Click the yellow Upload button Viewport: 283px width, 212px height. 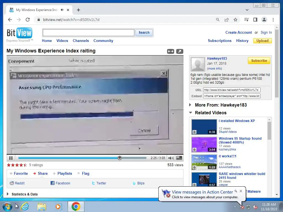click(x=263, y=41)
